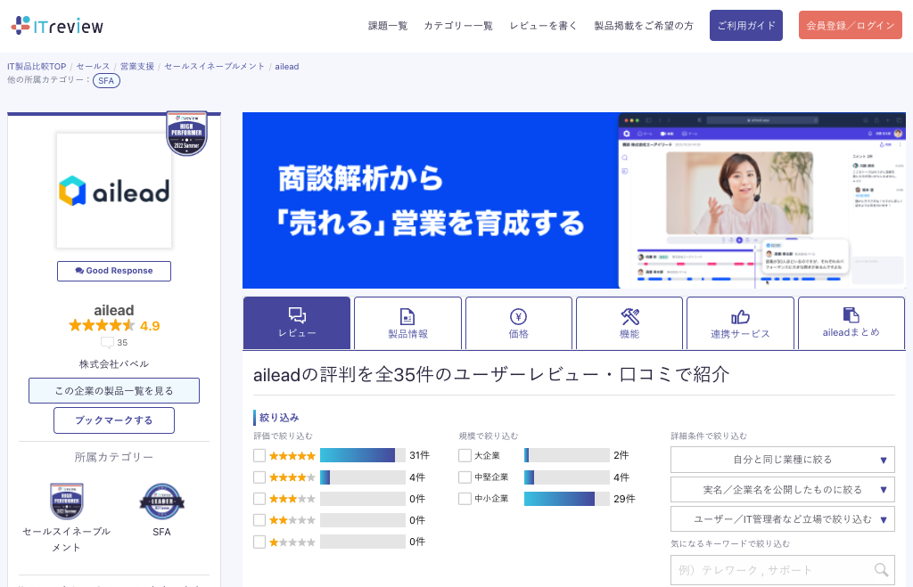The image size is (913, 587).
Task: Click the ブックマークする button
Action: click(114, 420)
